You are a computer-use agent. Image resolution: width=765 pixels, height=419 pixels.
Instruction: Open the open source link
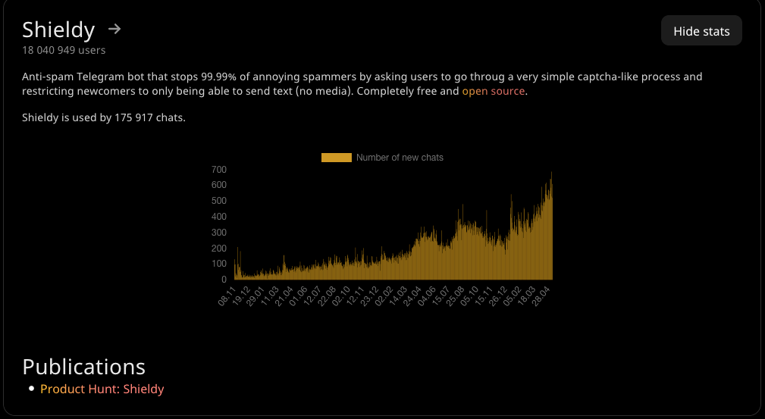tap(494, 91)
